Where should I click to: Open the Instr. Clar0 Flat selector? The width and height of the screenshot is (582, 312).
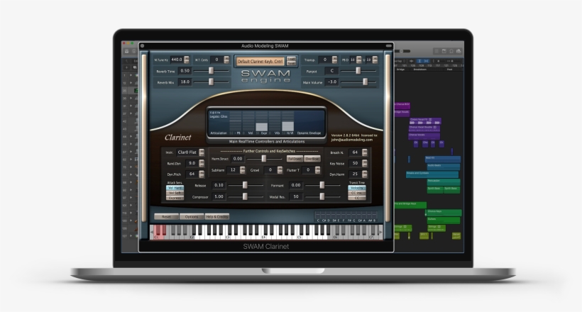pos(190,152)
